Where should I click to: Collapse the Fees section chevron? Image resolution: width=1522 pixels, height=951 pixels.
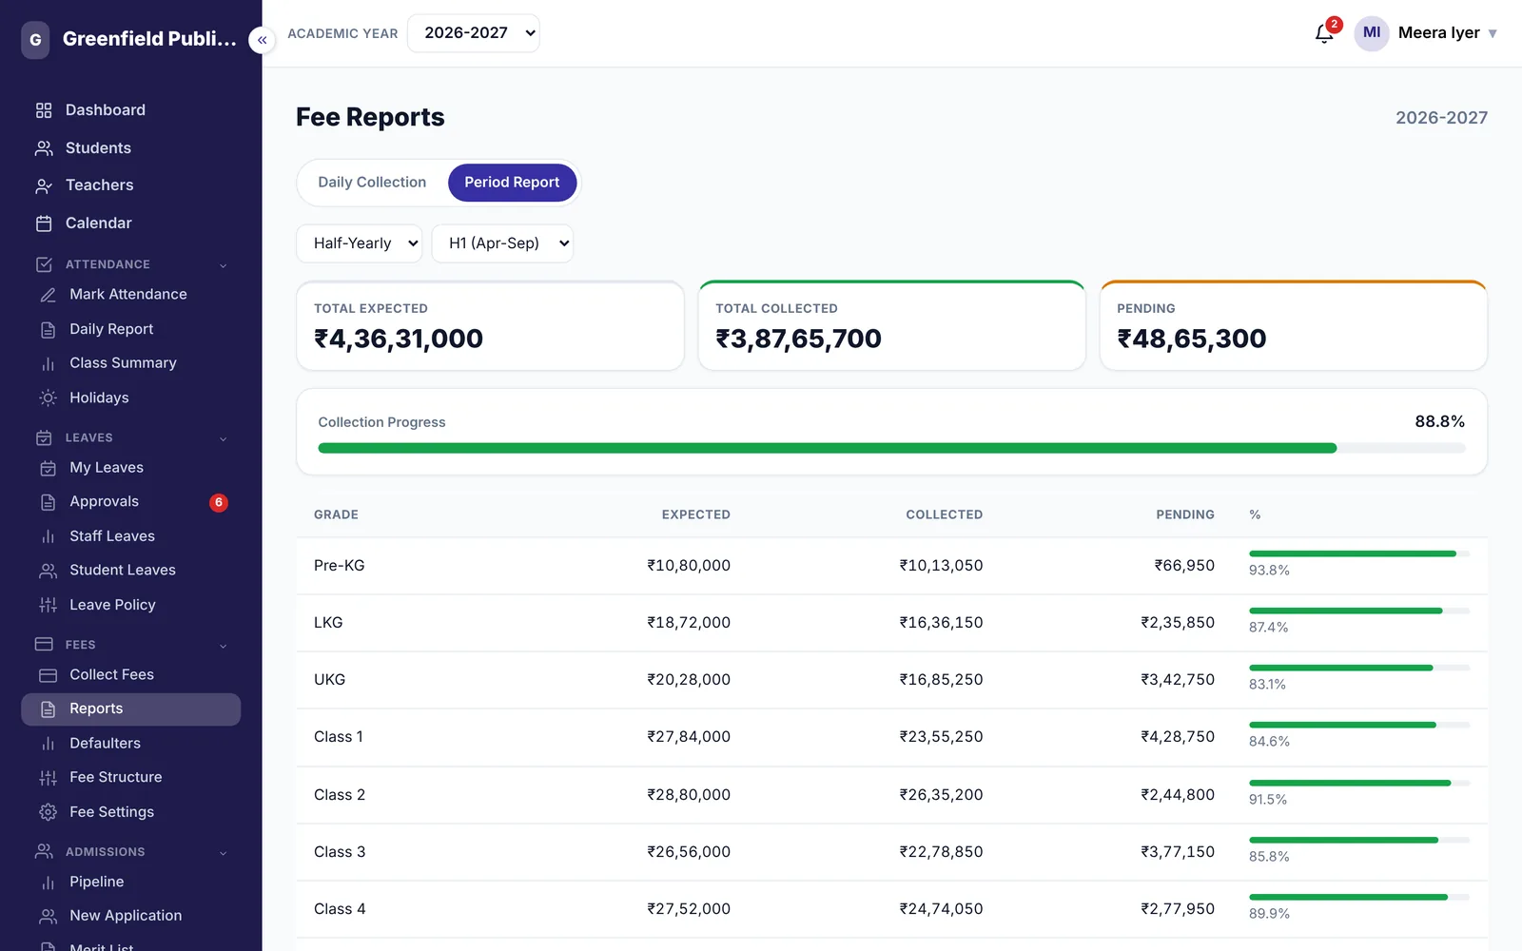click(x=224, y=646)
